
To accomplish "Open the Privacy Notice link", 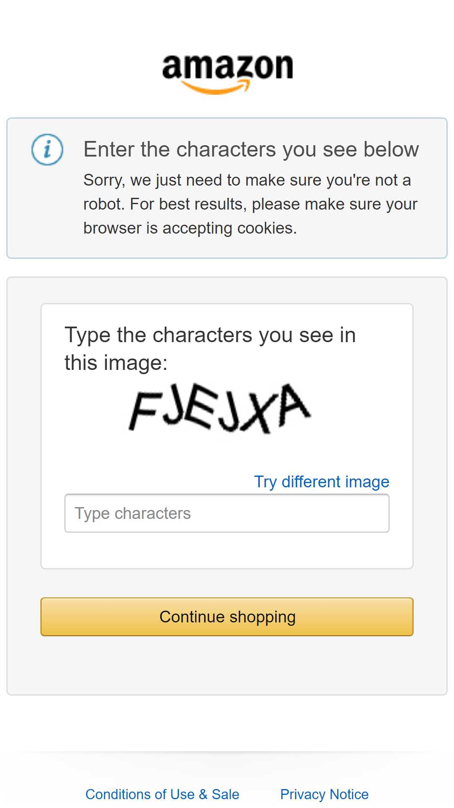I will 324,794.
